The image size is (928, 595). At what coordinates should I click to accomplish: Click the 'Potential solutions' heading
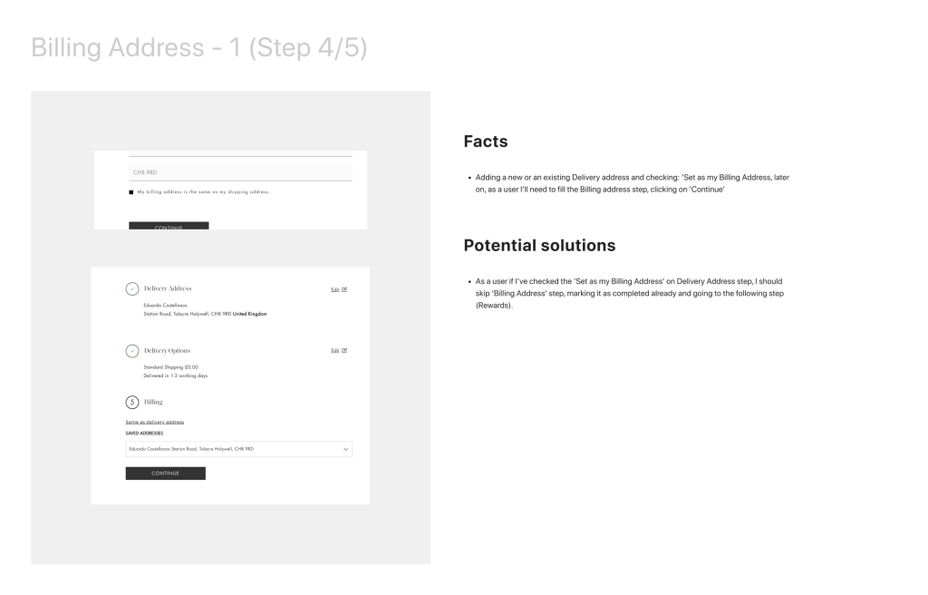537,246
